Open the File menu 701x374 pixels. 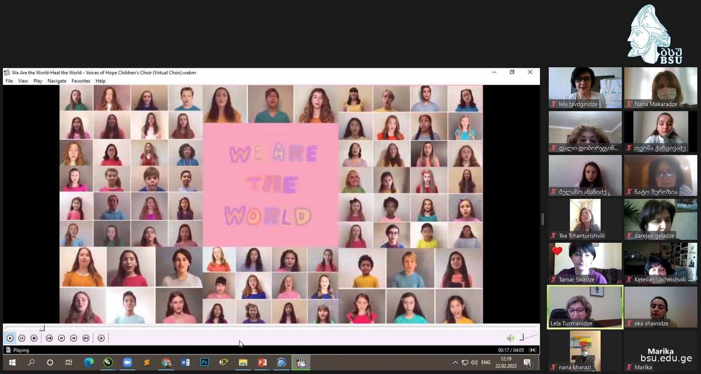pyautogui.click(x=9, y=81)
